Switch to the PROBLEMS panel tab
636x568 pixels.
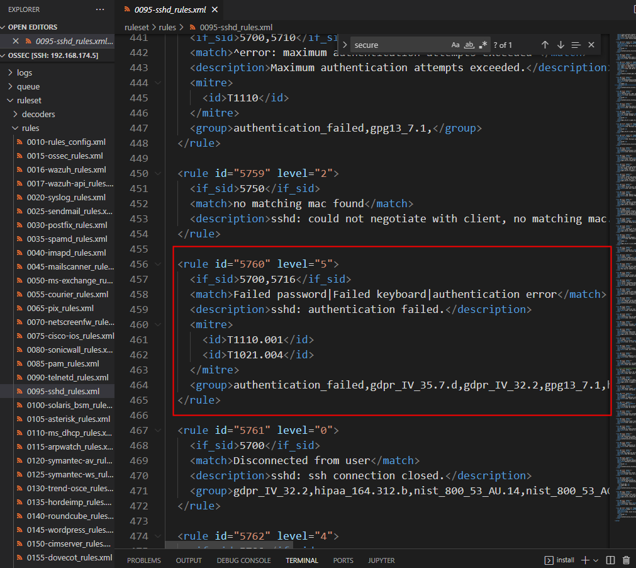[x=143, y=560]
